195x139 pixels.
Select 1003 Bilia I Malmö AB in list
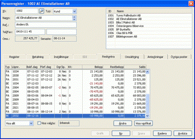[149, 22]
